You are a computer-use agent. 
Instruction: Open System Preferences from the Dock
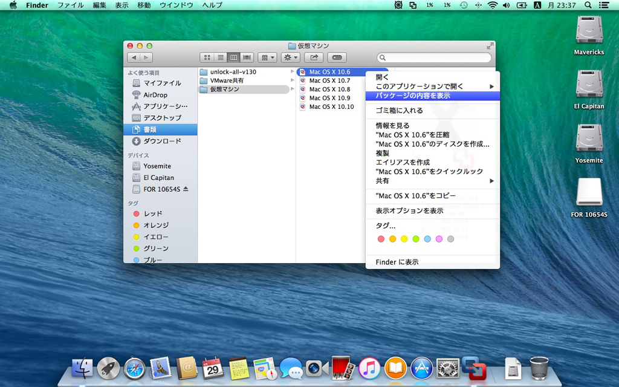tap(448, 368)
